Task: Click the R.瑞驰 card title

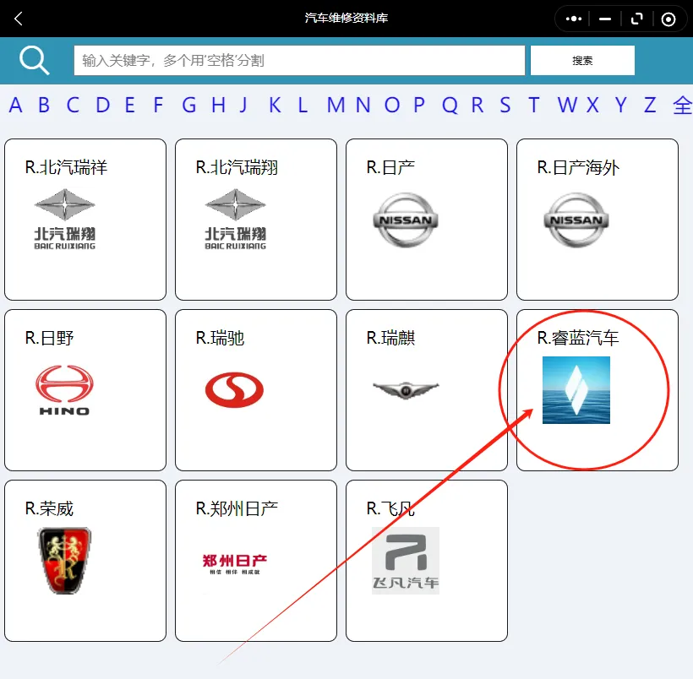Action: [x=220, y=339]
